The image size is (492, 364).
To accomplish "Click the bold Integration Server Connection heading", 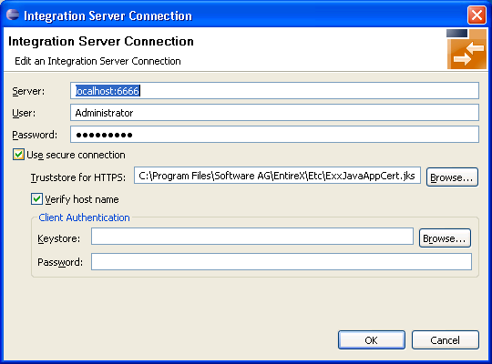I will [x=101, y=41].
